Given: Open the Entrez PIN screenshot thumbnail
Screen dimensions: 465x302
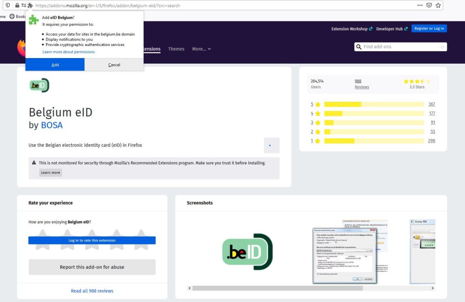Looking at the screenshot, I should (422, 252).
